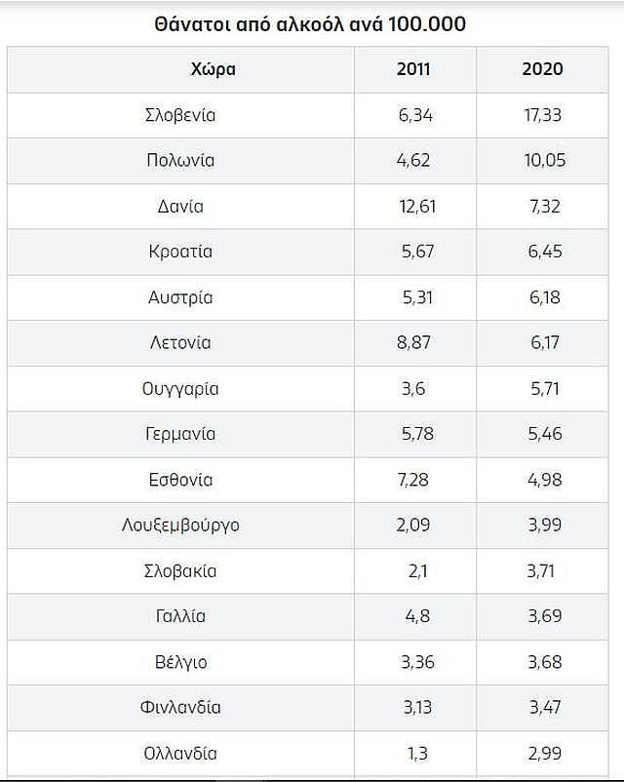
Task: Select the Ολλανδία row label
Action: [x=181, y=754]
